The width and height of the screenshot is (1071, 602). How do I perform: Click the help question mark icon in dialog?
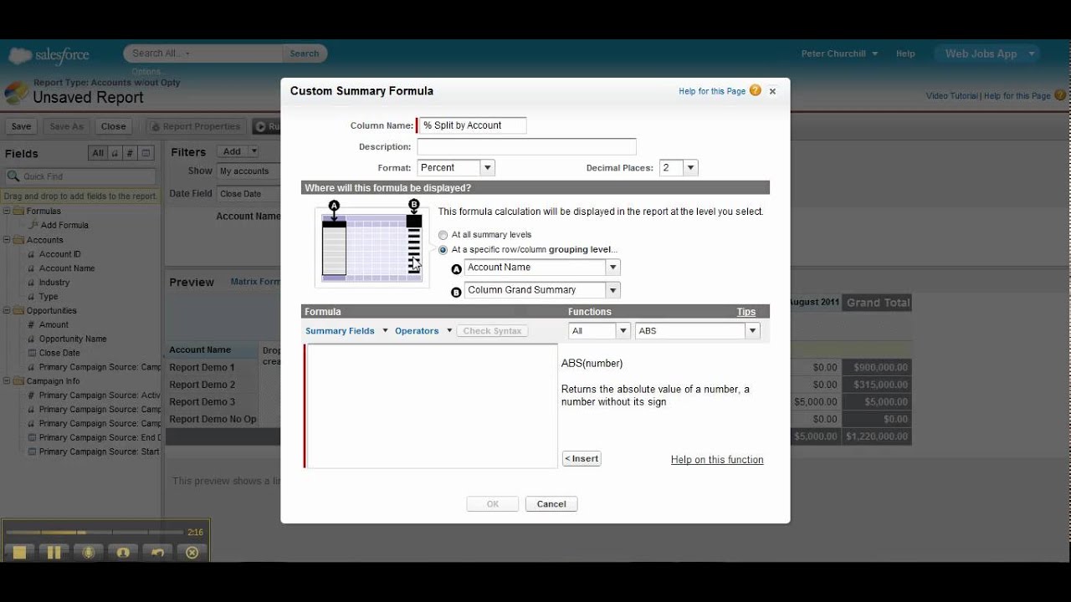pyautogui.click(x=756, y=90)
